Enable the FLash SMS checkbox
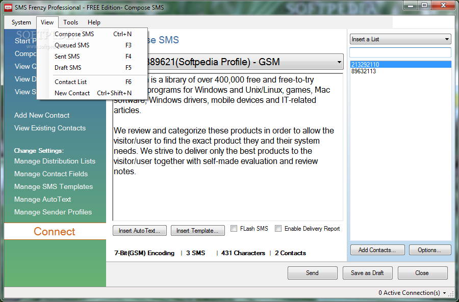Image resolution: width=459 pixels, height=302 pixels. (x=234, y=229)
